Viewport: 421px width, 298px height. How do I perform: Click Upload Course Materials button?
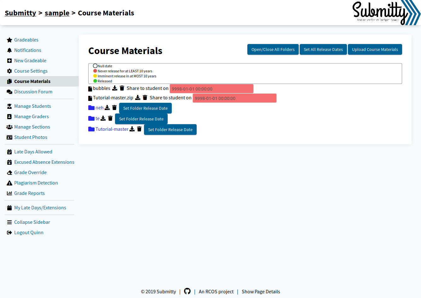click(x=375, y=49)
